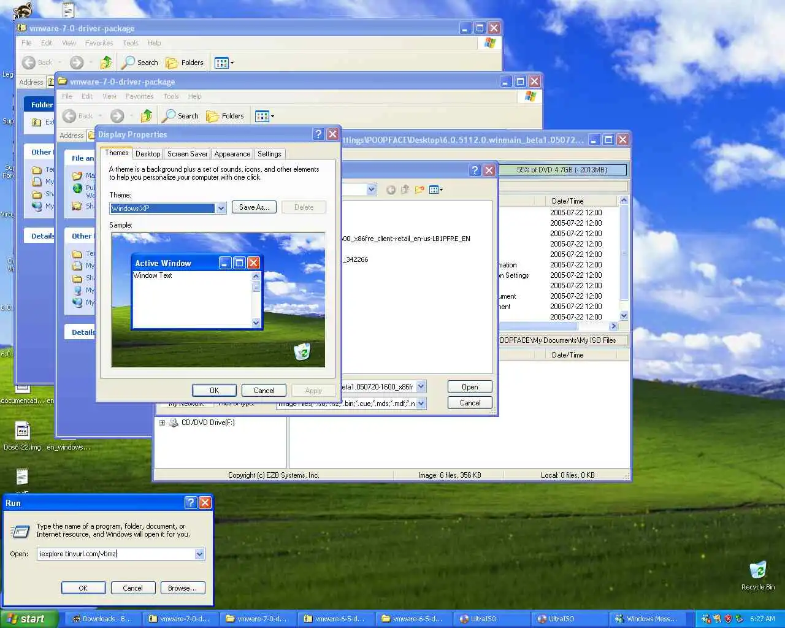Open Run dialog command history dropdown
785x628 pixels.
pos(199,554)
